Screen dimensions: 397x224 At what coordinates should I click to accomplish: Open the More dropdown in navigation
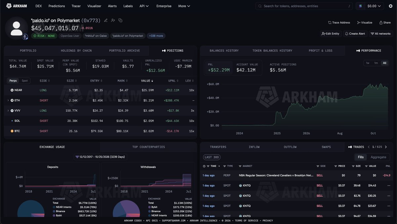[x=184, y=6]
